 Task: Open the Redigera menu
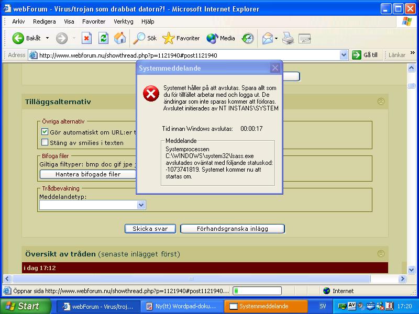45,21
